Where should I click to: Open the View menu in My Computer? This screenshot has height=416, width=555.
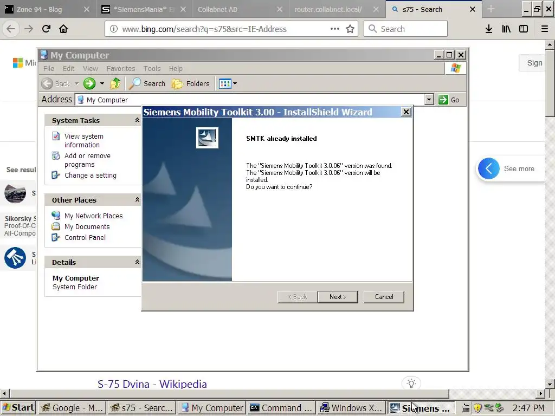pyautogui.click(x=91, y=69)
